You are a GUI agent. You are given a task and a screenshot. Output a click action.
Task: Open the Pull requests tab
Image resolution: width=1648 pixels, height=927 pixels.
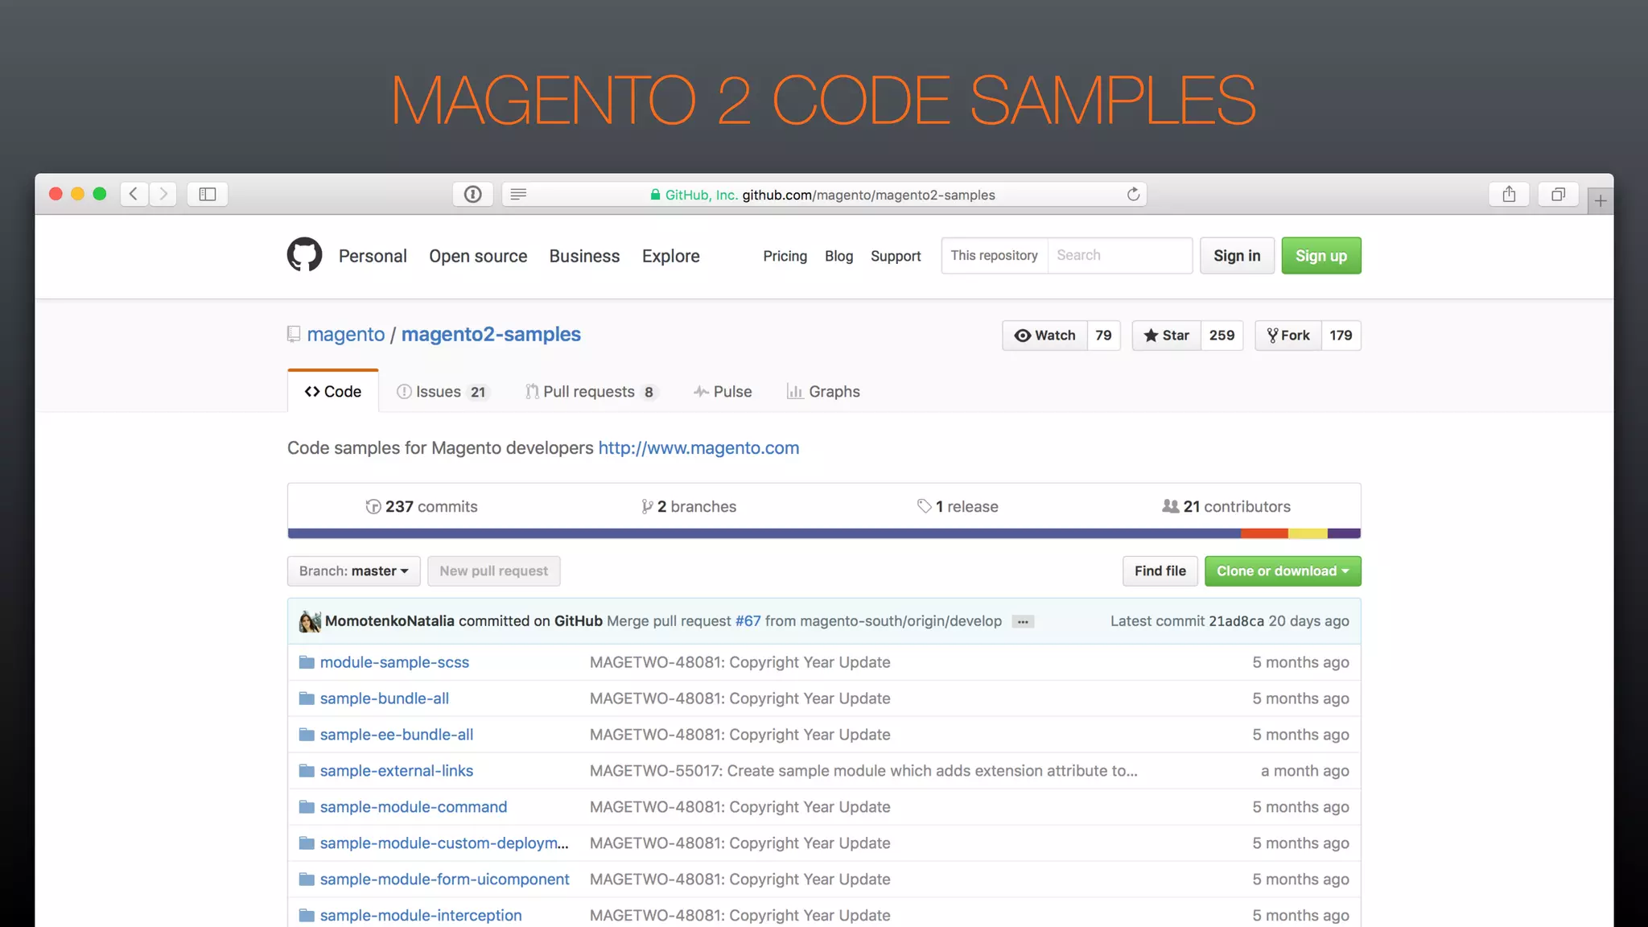pyautogui.click(x=591, y=392)
